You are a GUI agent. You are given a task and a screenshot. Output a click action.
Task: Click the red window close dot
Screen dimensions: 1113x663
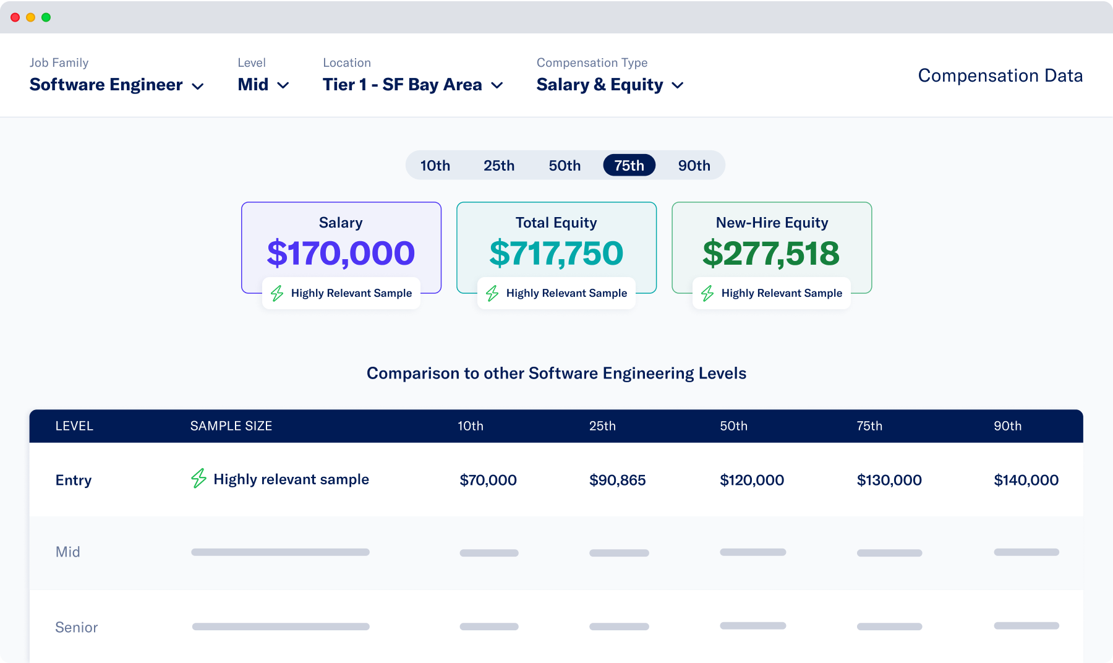coord(15,17)
